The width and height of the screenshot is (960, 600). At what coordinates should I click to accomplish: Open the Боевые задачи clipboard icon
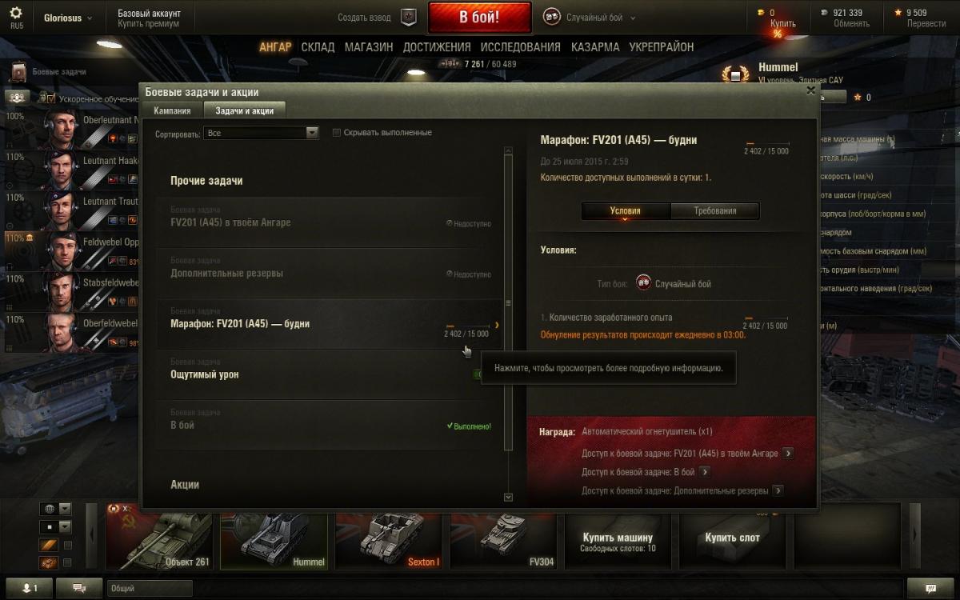click(18, 73)
